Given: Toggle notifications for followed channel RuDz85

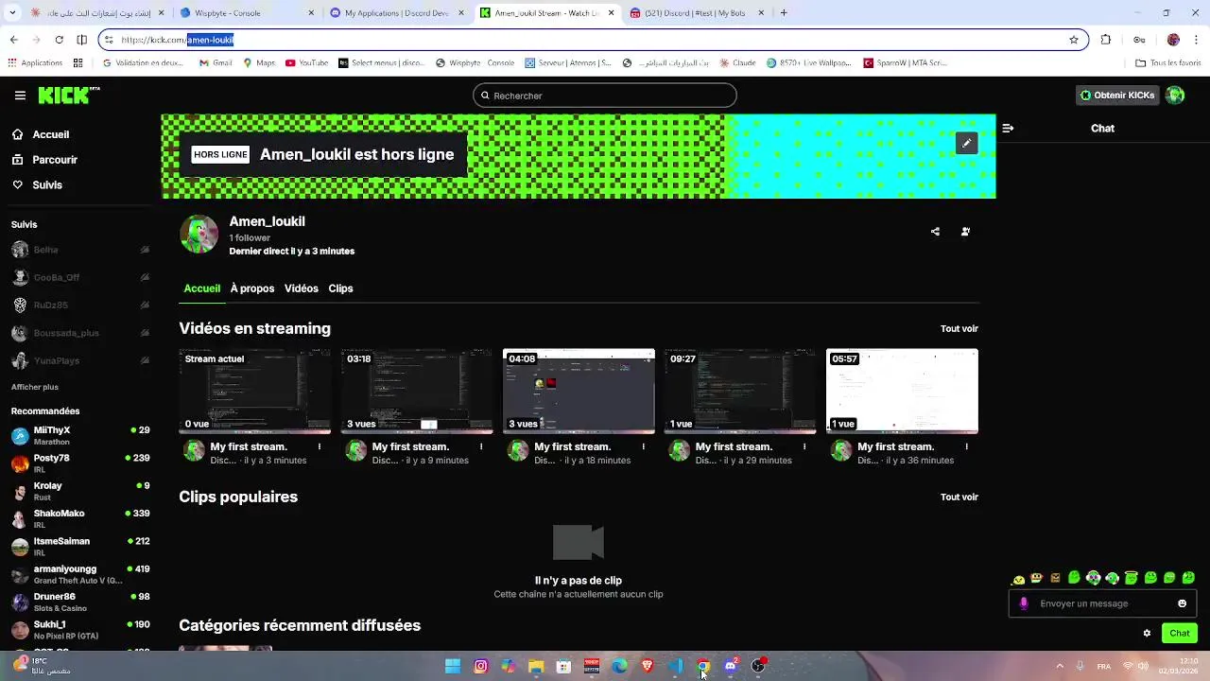Looking at the screenshot, I should [x=145, y=306].
